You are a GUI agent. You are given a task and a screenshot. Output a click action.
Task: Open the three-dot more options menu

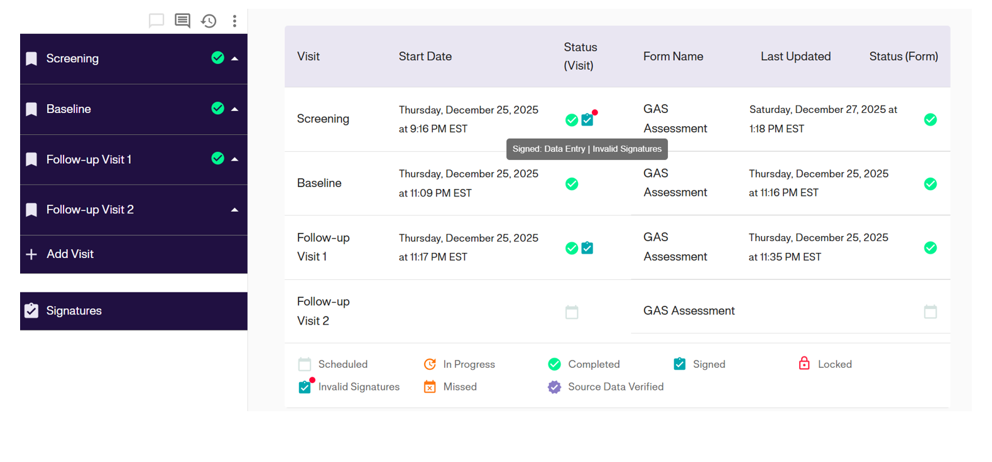coord(234,21)
